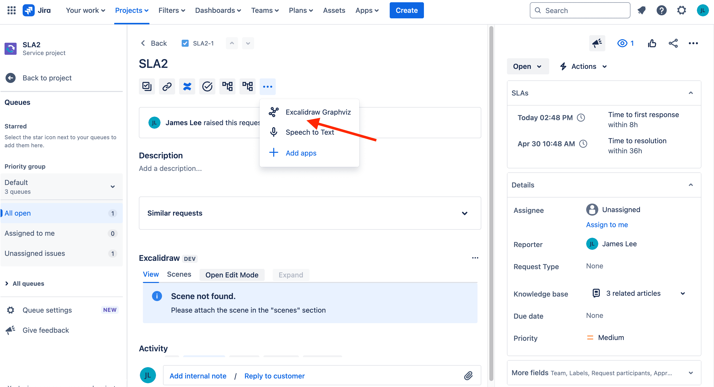Click the checklist circle-check icon

207,86
